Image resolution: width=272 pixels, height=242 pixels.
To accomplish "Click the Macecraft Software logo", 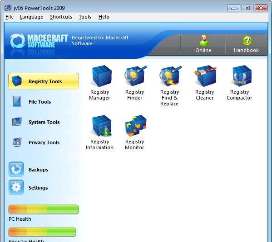I will tap(39, 41).
